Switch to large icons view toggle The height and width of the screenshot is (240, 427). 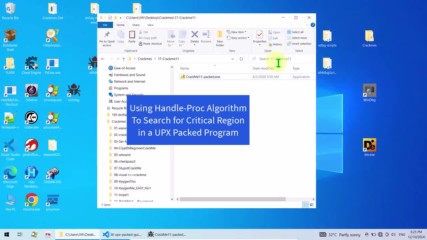click(312, 205)
